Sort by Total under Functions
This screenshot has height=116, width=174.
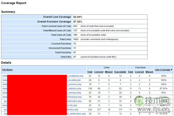(131, 72)
